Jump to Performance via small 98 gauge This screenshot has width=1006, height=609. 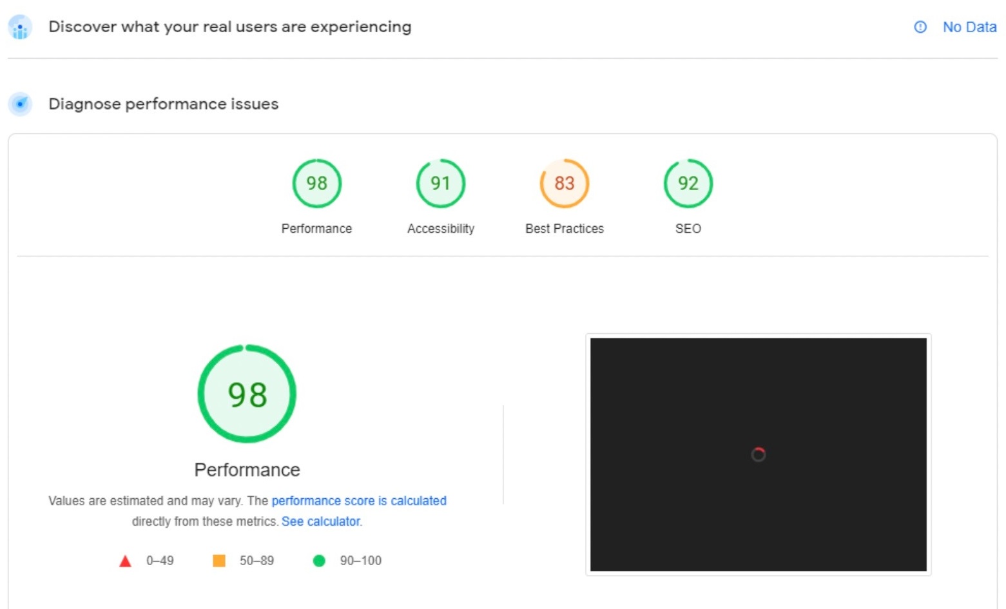(x=316, y=184)
